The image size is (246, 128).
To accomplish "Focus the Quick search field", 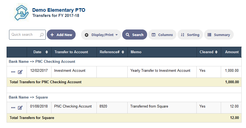I will pyautogui.click(x=27, y=35).
